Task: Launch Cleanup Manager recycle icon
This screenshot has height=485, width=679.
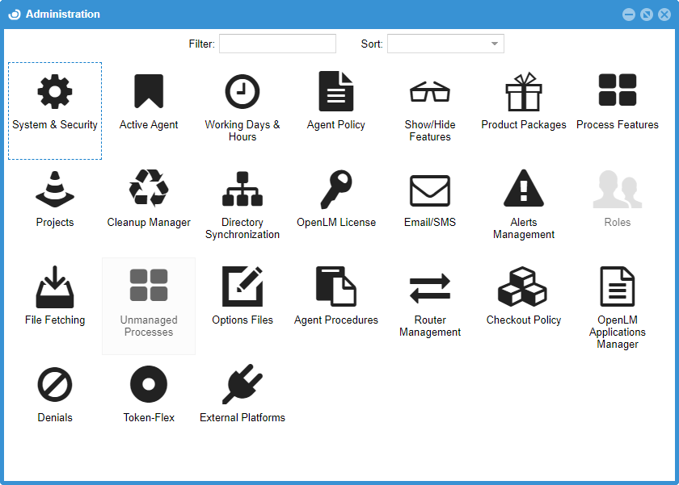Action: 149,190
